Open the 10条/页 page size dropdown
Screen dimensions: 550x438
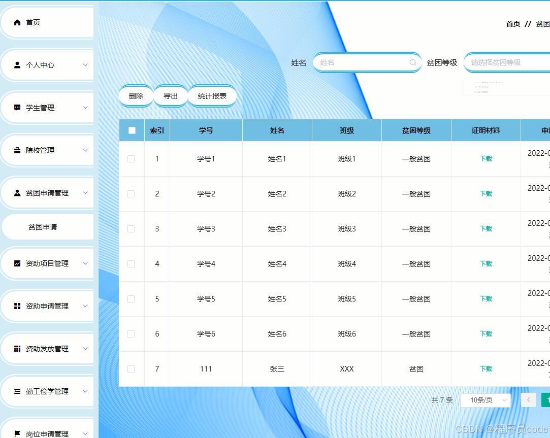coord(485,400)
